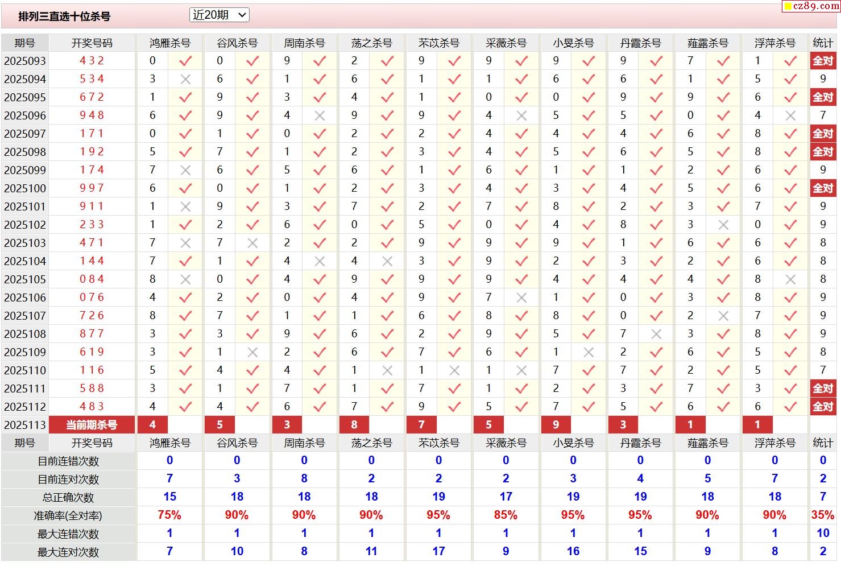Click the top 丹霞杀号 column header
841x566 pixels.
[640, 43]
